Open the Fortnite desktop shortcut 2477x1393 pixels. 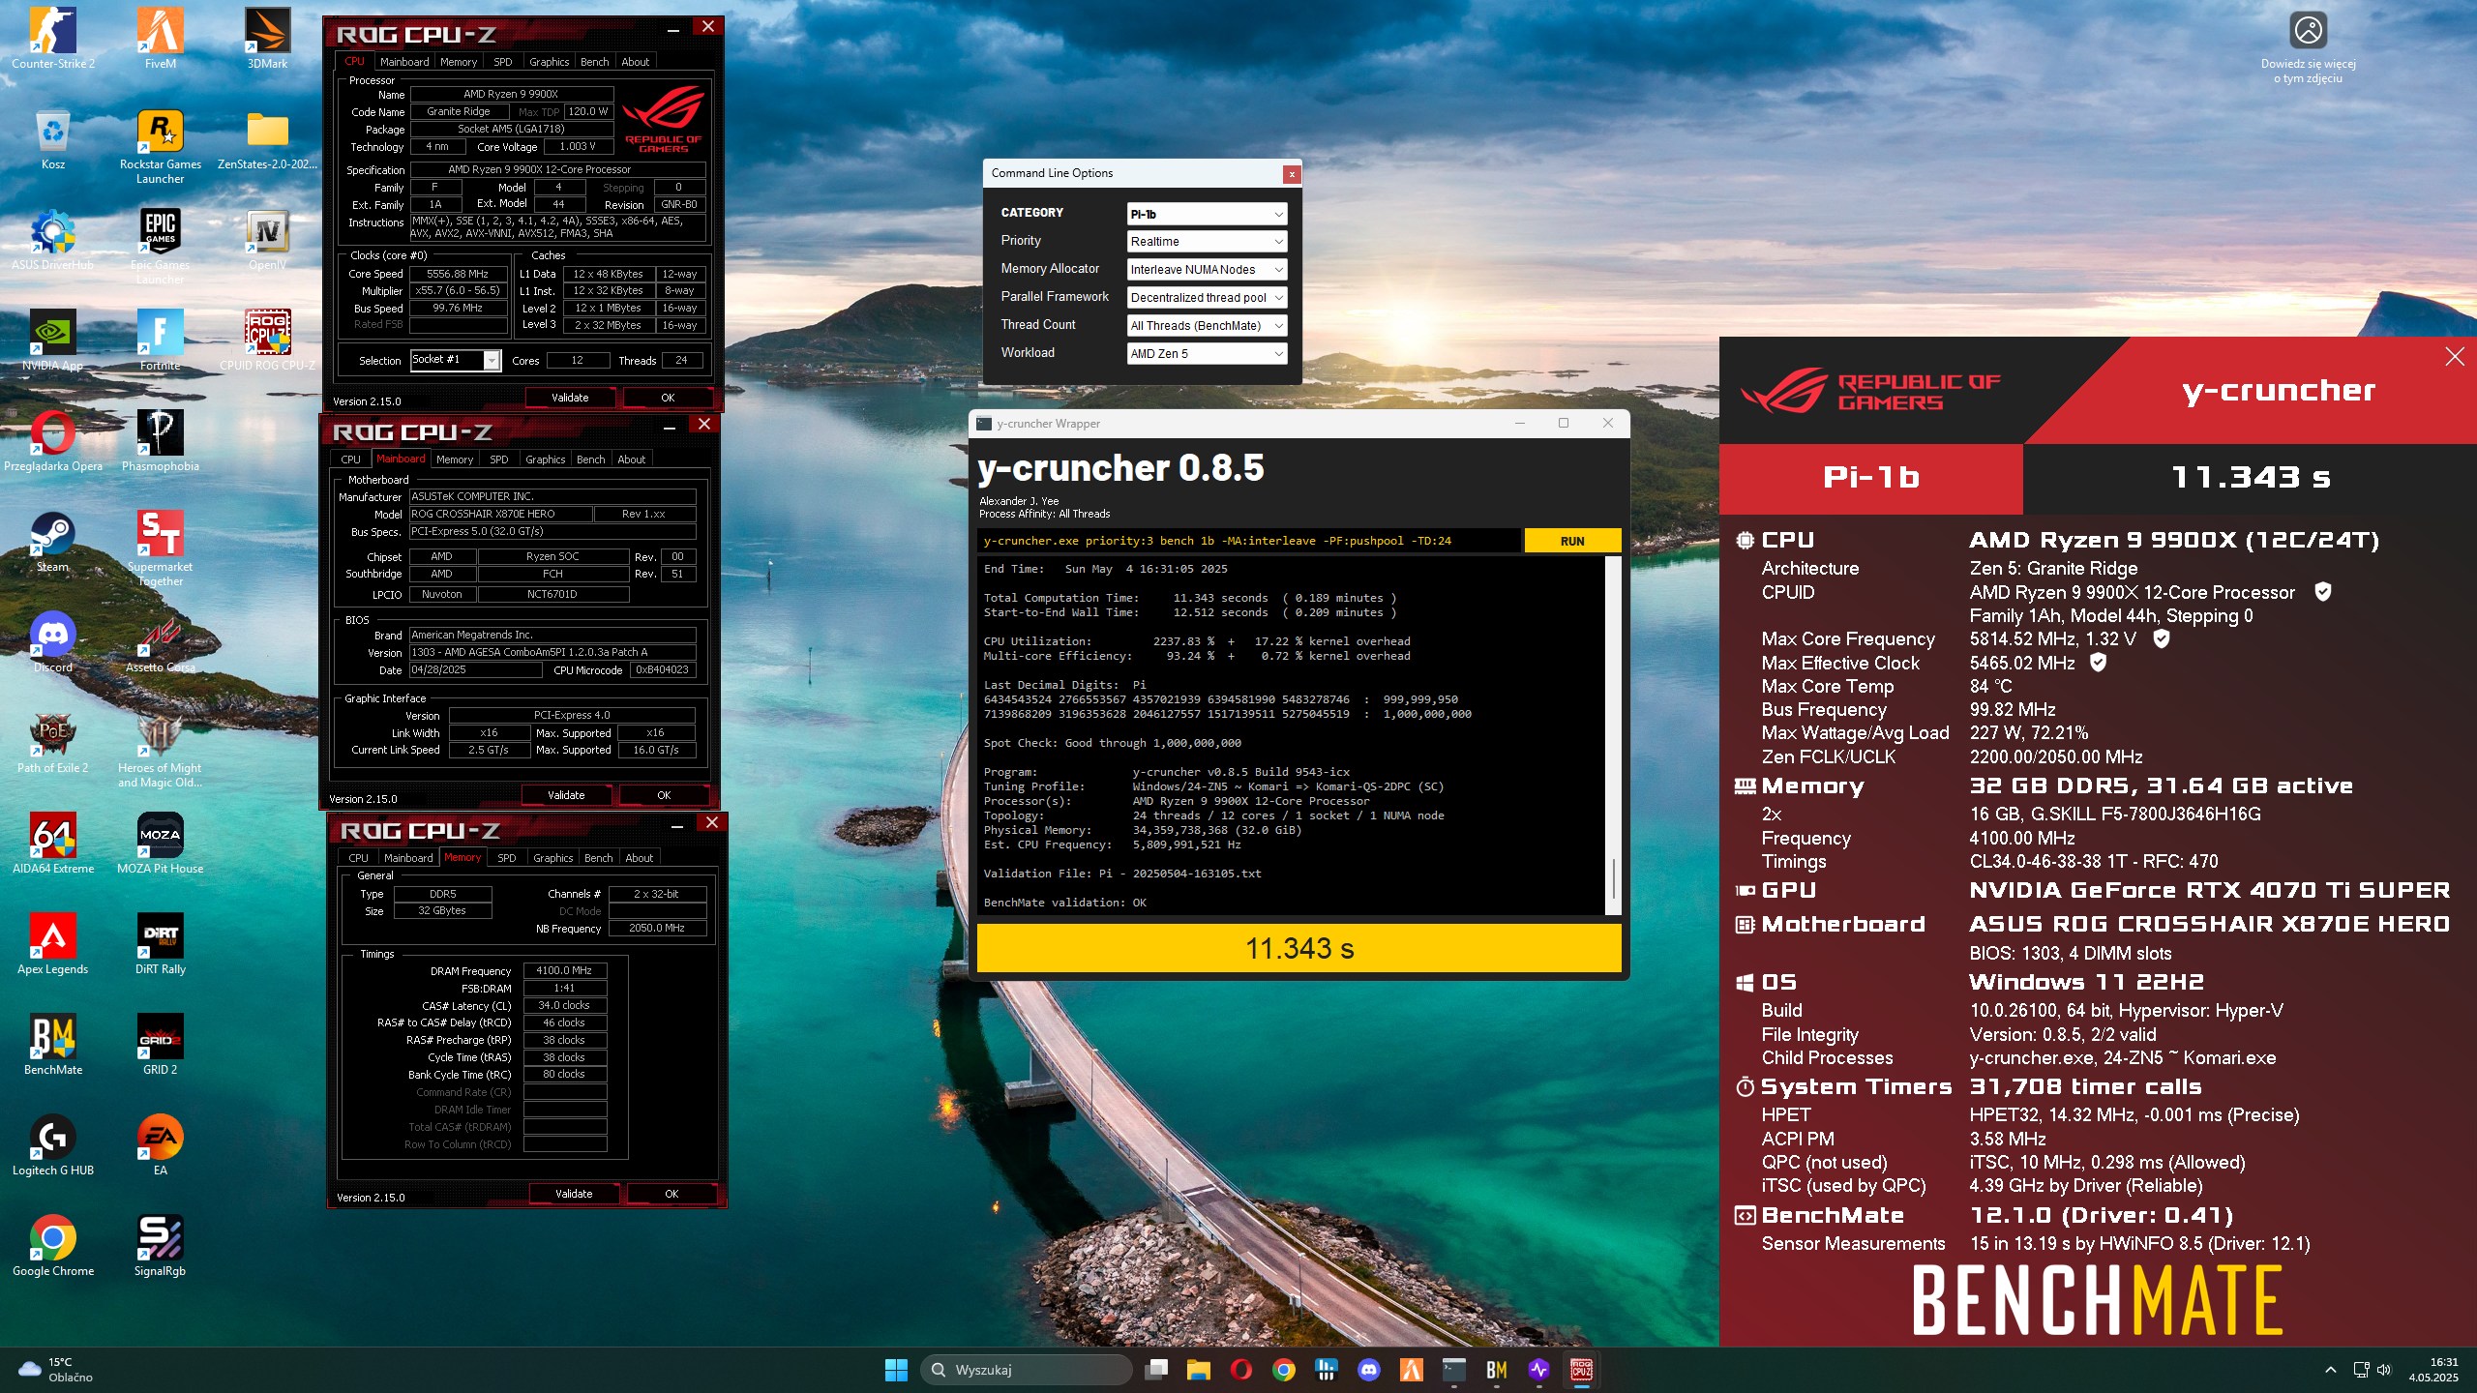[161, 341]
